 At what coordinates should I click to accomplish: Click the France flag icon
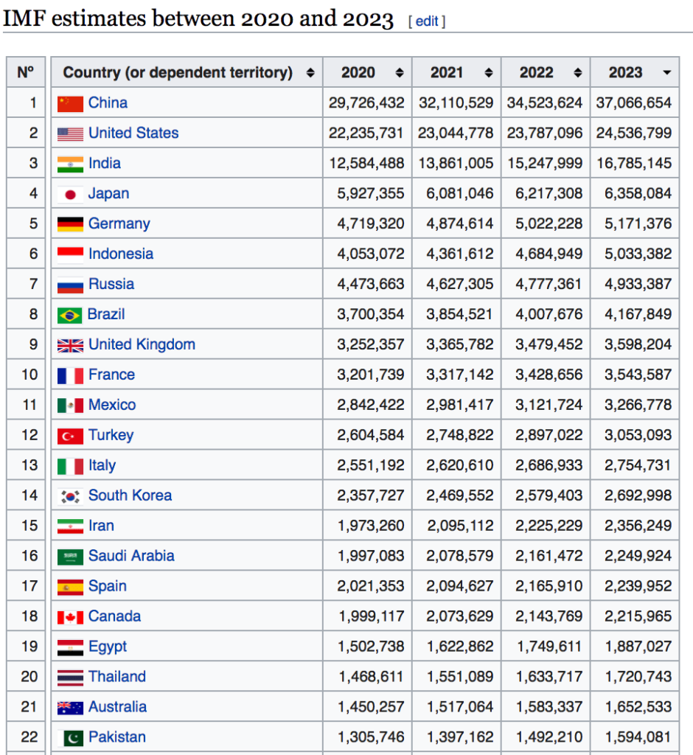click(70, 375)
